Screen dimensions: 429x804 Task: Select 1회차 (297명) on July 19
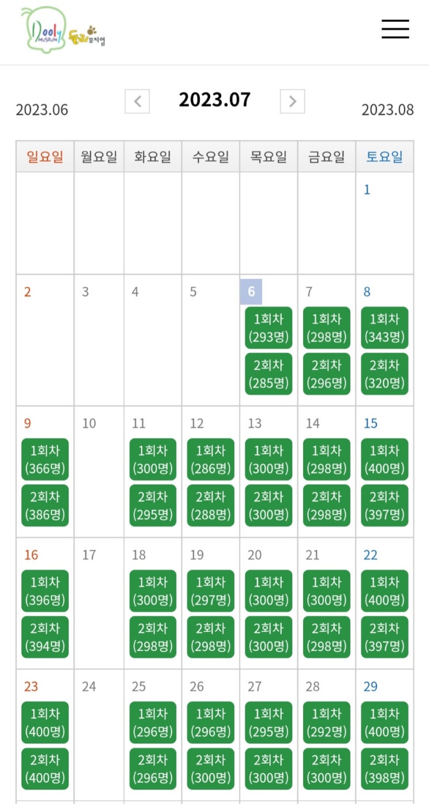tap(211, 591)
